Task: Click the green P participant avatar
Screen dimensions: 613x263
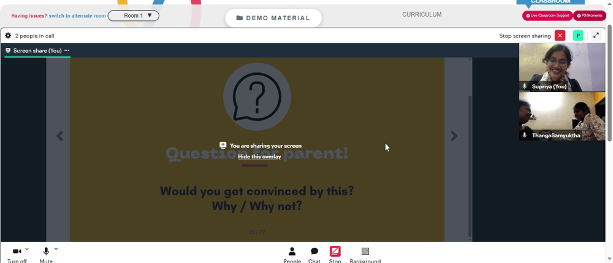Action: coord(578,36)
